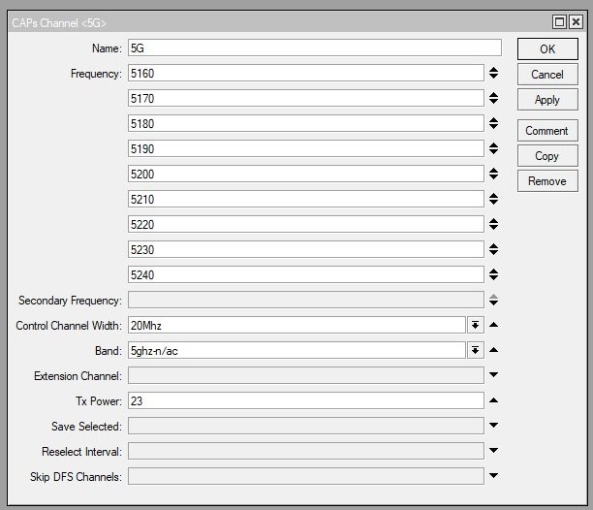Click add/remove arrows beside frequency 5170
Screen dimensions: 593x510
pos(493,98)
